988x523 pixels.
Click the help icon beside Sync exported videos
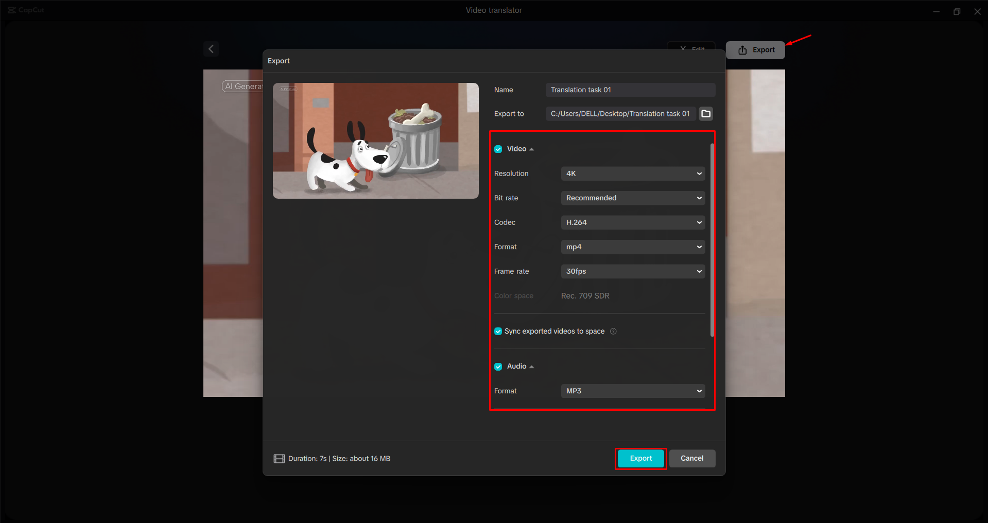coord(613,332)
